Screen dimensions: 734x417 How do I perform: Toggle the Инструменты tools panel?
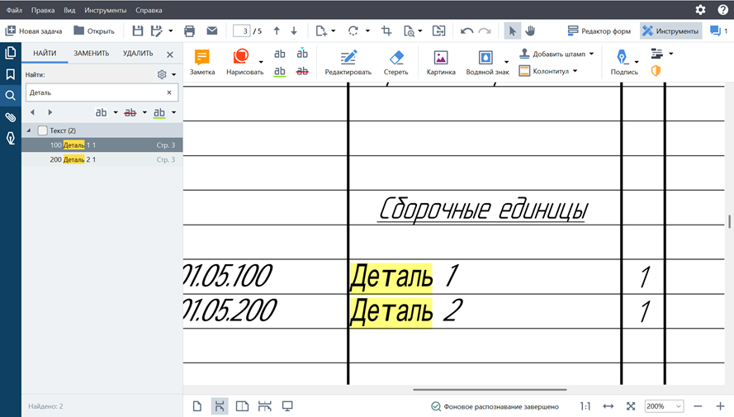(670, 31)
